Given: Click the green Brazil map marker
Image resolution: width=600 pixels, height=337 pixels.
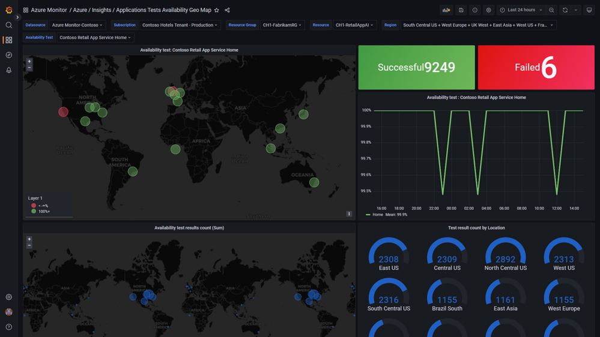Looking at the screenshot, I should coord(132,171).
